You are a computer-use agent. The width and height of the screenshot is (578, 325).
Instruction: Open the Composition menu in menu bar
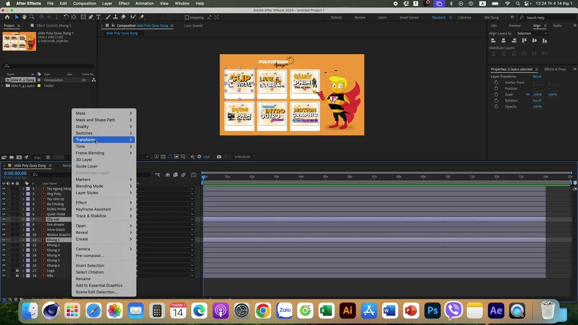coord(84,4)
